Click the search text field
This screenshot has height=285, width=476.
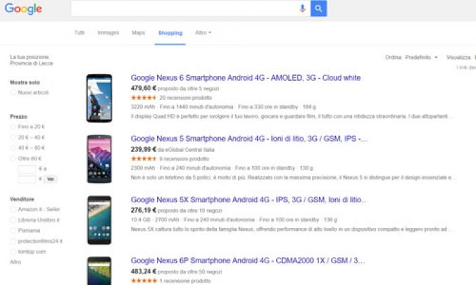point(184,8)
